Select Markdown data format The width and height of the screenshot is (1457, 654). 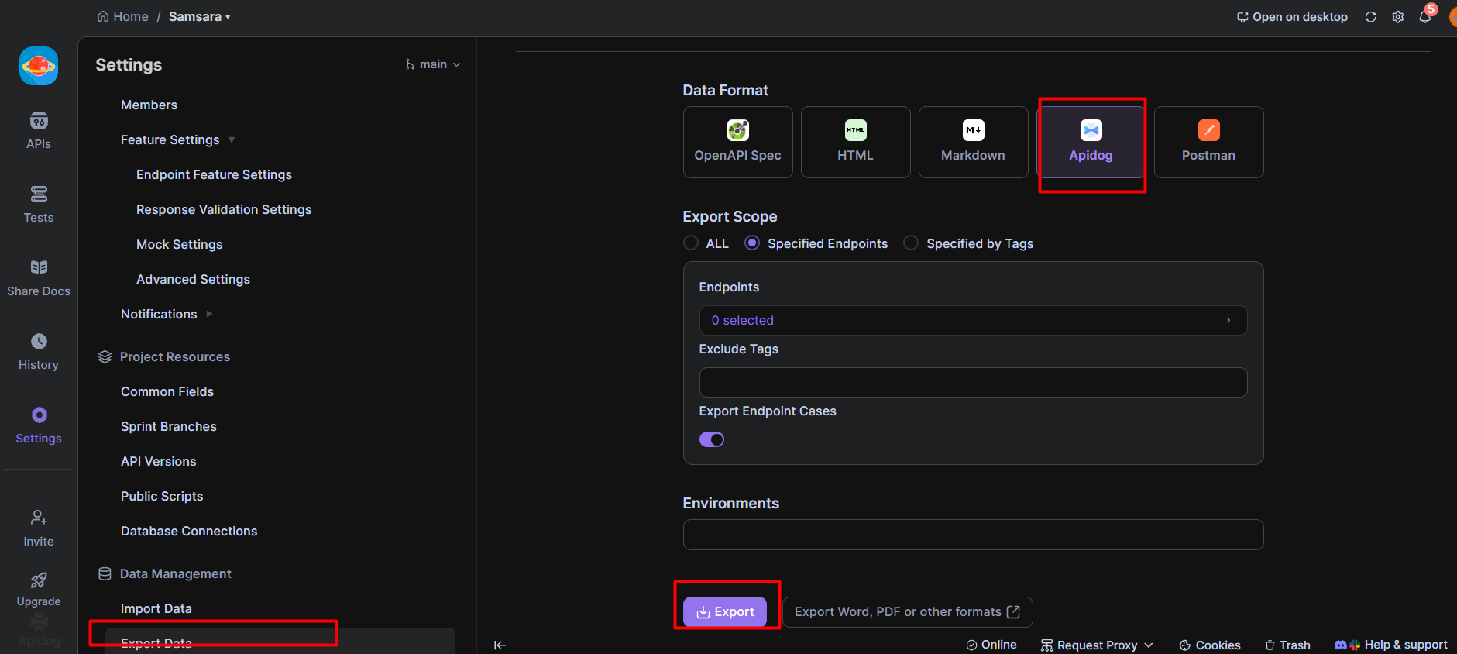pyautogui.click(x=973, y=142)
